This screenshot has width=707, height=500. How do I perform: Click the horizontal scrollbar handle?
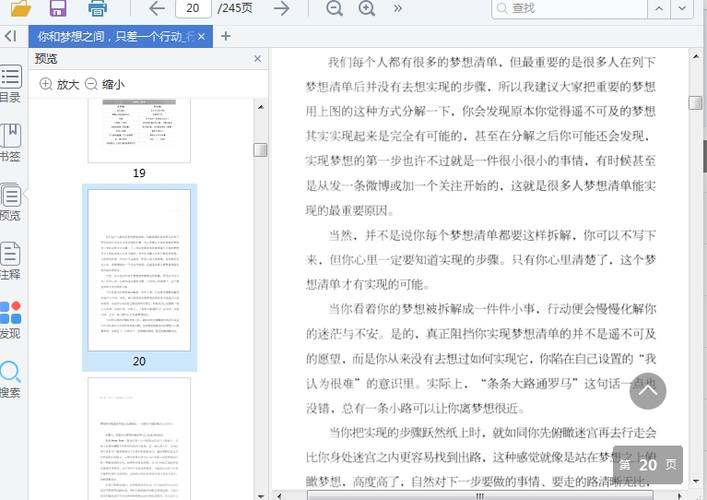479,496
